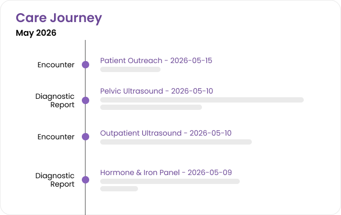Click the short placeholder under Hormone & Iron Panel
Screen dimensions: 341x215
[x=119, y=189]
